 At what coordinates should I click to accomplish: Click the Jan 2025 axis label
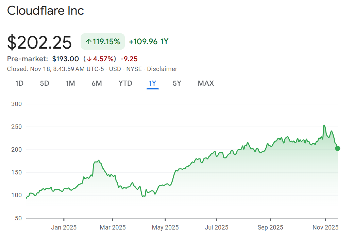tap(64, 227)
